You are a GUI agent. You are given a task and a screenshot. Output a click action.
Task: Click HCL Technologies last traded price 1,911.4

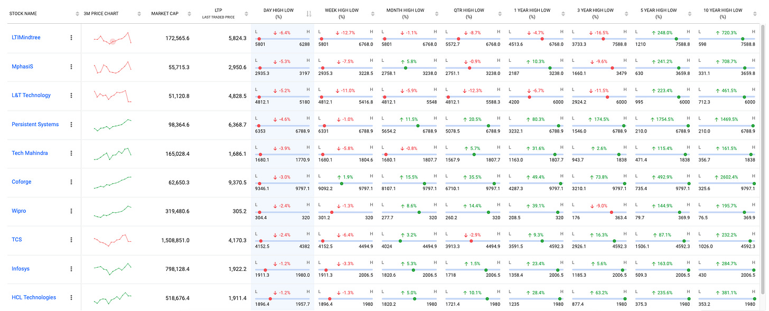(237, 298)
